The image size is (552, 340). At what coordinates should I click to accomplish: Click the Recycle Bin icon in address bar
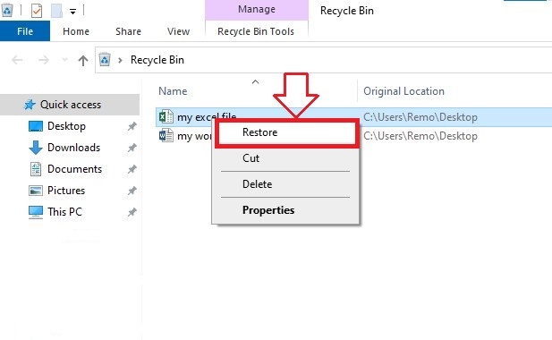pyautogui.click(x=105, y=60)
